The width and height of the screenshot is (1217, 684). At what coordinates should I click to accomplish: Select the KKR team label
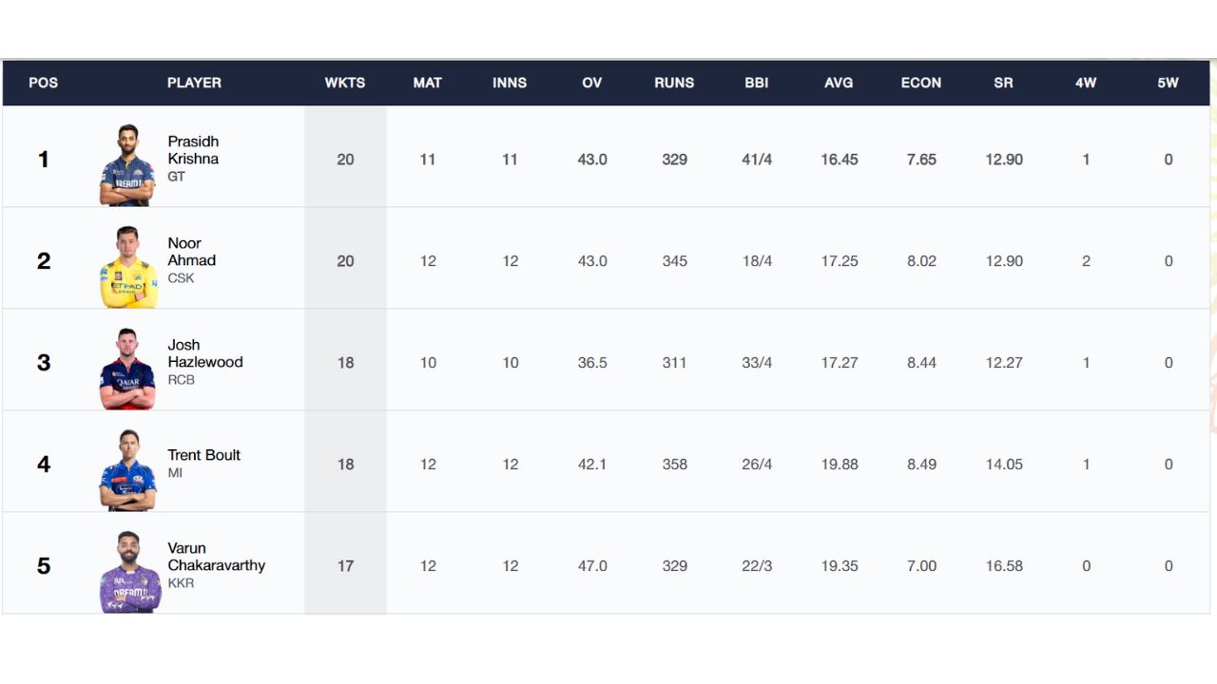point(181,583)
